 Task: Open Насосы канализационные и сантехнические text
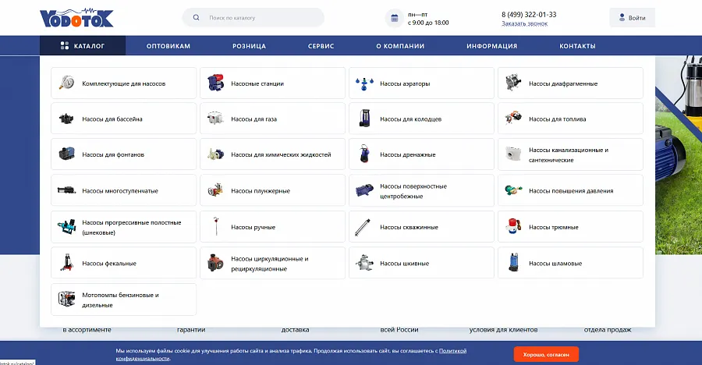pyautogui.click(x=569, y=155)
